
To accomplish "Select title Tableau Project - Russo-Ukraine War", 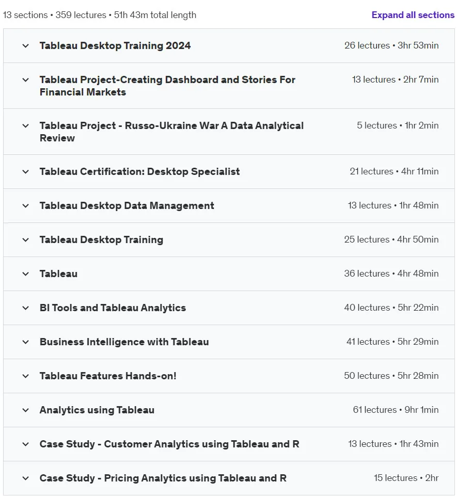I will [x=171, y=132].
